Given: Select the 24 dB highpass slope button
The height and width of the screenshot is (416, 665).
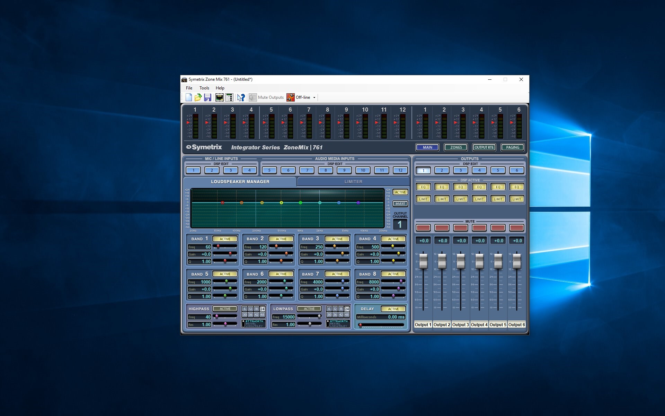Looking at the screenshot, I should [263, 309].
